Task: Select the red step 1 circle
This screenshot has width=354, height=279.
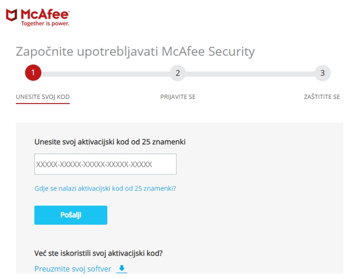Action: tap(33, 73)
